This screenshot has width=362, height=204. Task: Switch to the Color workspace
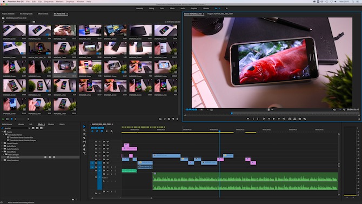pyautogui.click(x=162, y=8)
